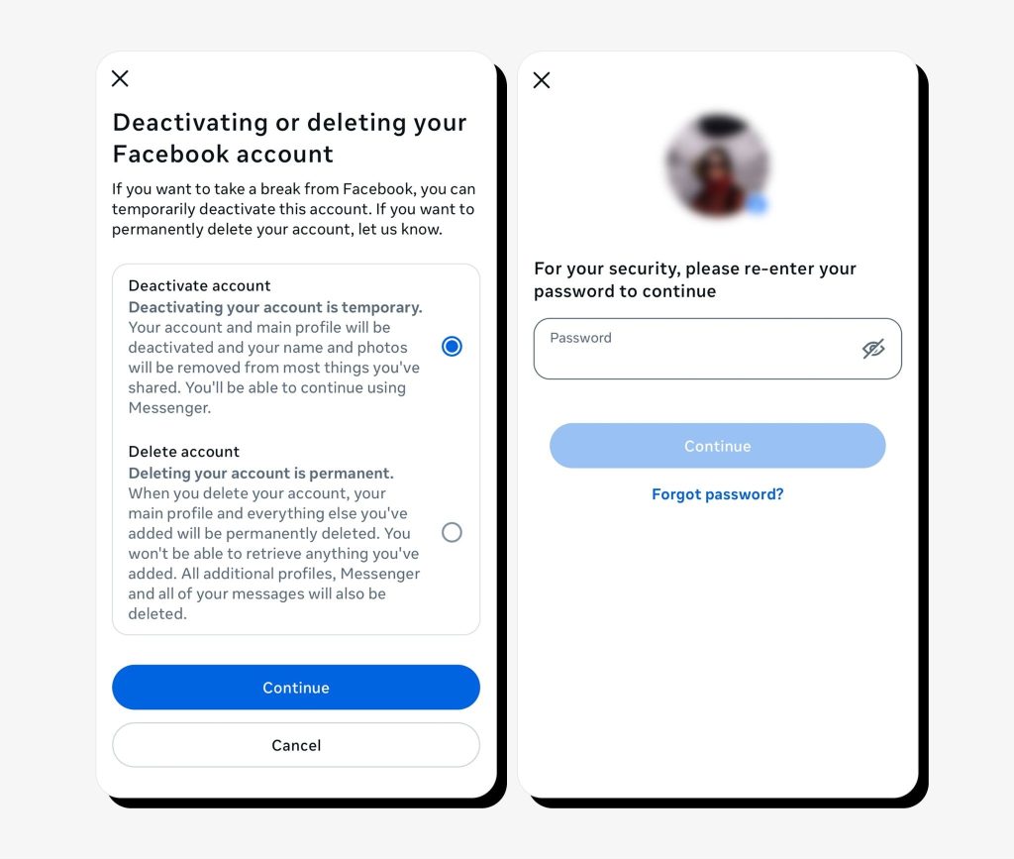Screen dimensions: 1014x859
Task: Open the Forgot password? link
Action: (717, 494)
